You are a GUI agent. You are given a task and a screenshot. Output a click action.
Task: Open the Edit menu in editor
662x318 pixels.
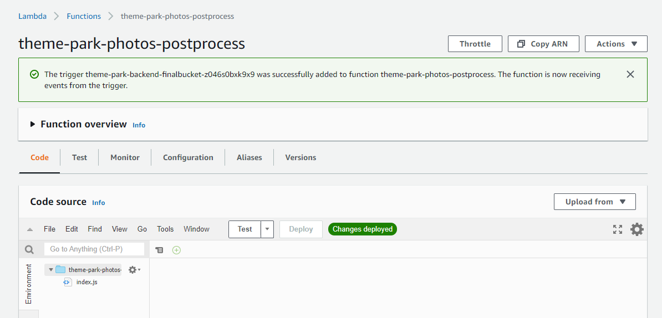pos(72,229)
